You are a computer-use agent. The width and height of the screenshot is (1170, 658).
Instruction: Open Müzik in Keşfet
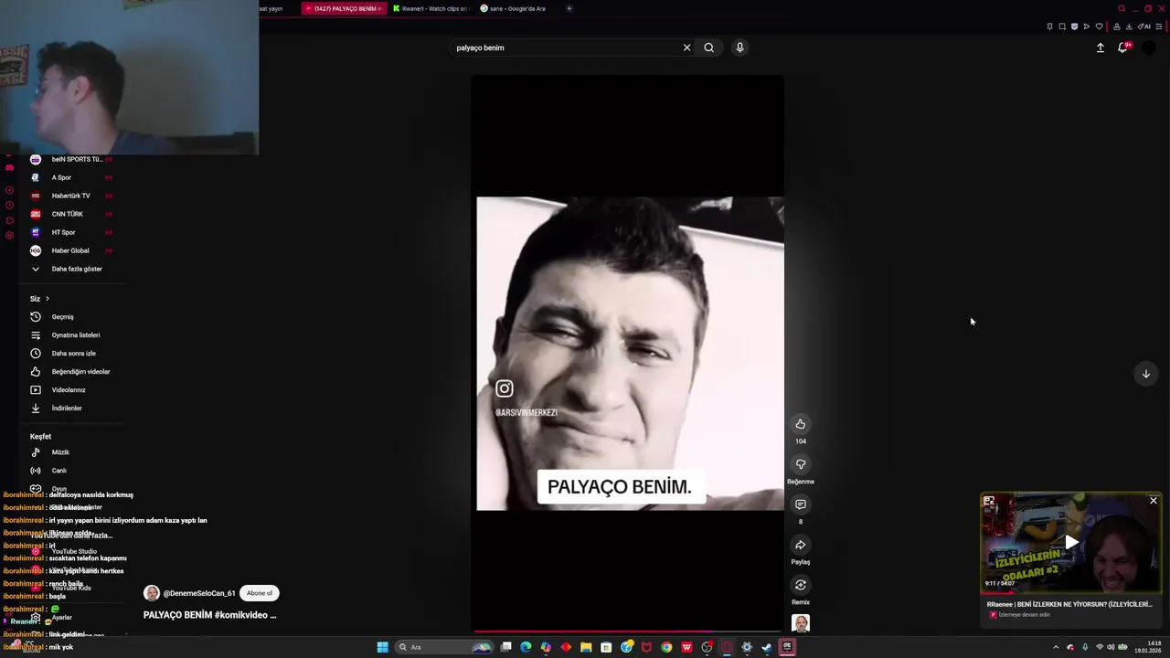click(71, 452)
